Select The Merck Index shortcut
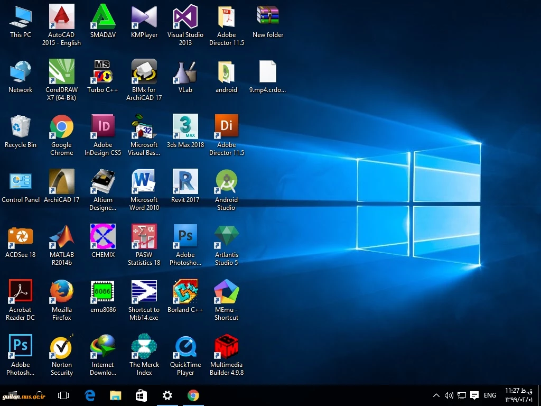The image size is (541, 406). 144,354
